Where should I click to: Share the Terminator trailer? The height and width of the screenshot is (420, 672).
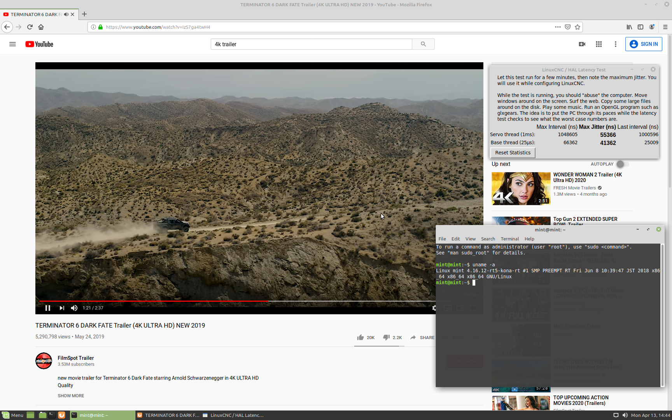click(x=422, y=337)
